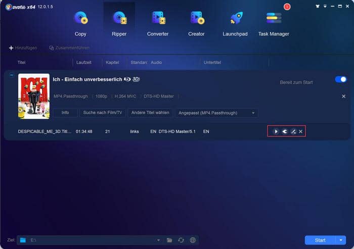Click the Blu-ray 3D badge next to title
The height and width of the screenshot is (249, 354).
pos(132,79)
